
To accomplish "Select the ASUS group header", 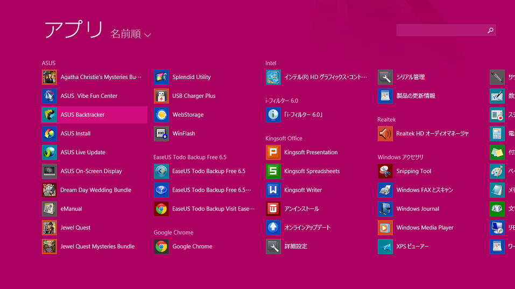I will pos(48,63).
